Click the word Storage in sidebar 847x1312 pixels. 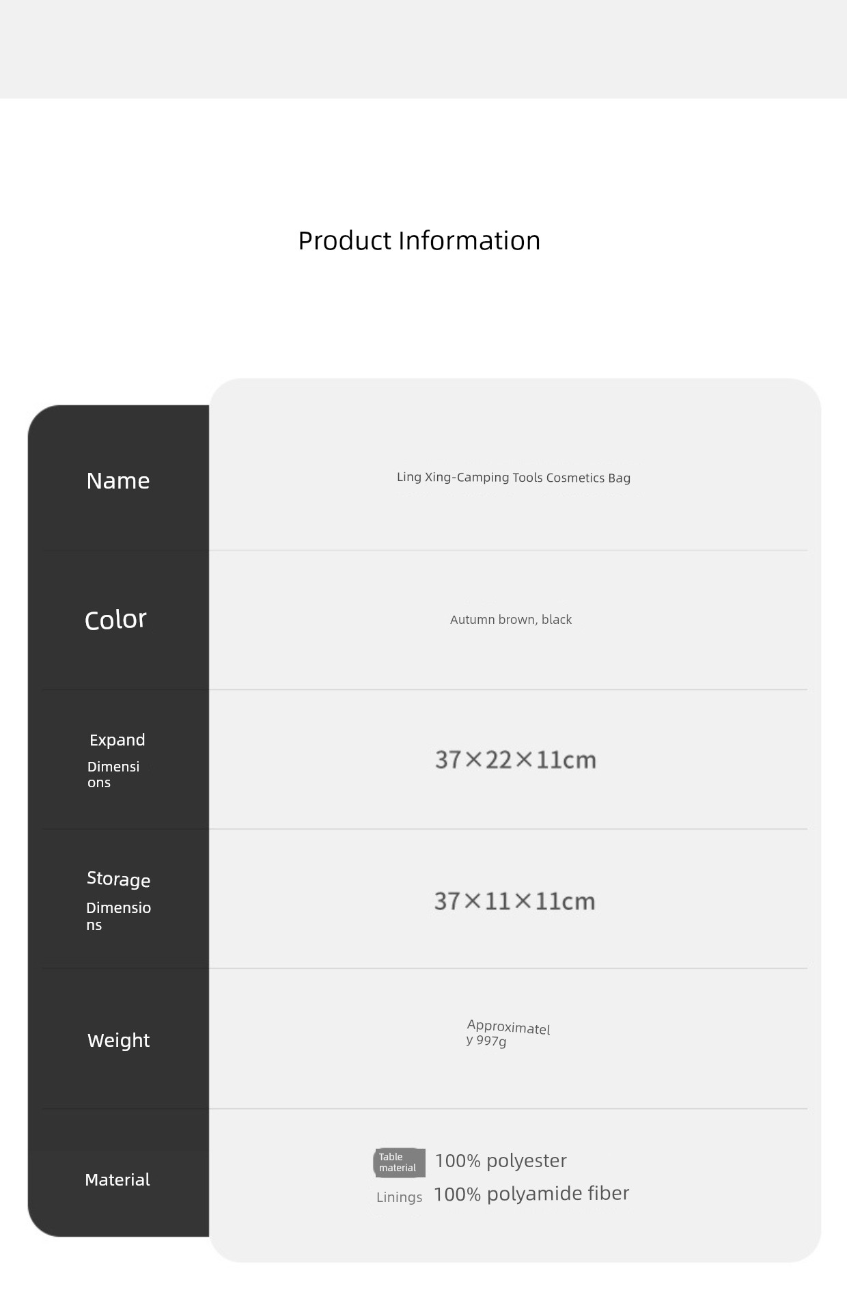pos(118,879)
